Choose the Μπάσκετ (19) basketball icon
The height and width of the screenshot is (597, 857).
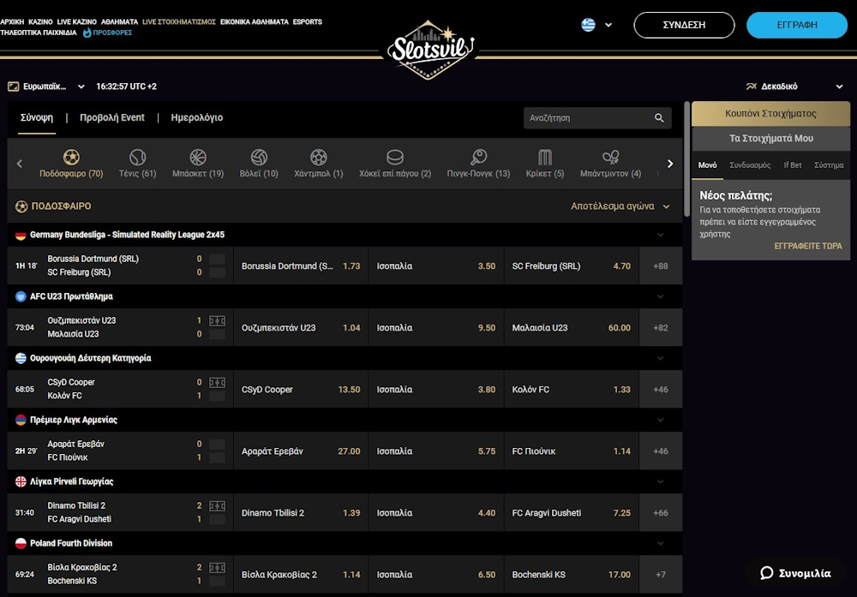198,158
